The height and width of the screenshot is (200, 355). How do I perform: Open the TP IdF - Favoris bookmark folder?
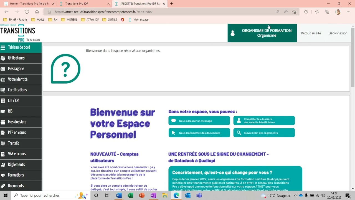click(15, 20)
